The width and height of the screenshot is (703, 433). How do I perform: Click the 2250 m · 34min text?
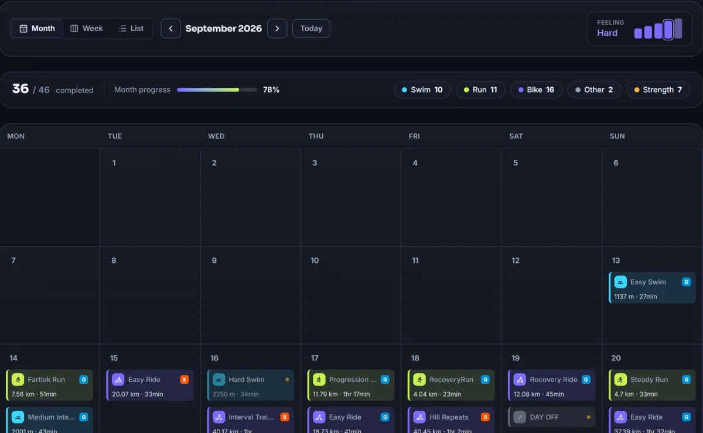point(236,394)
